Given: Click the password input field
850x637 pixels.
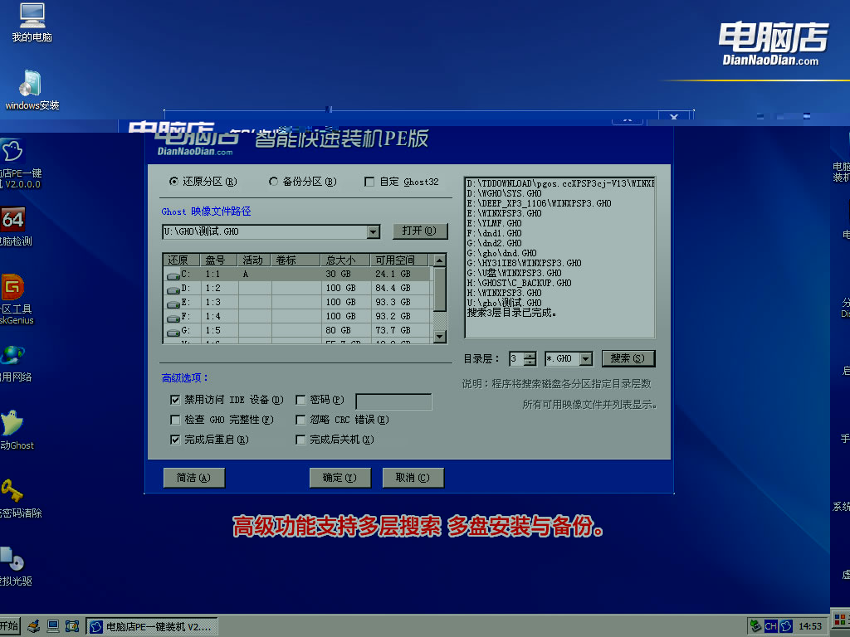Looking at the screenshot, I should coord(393,401).
